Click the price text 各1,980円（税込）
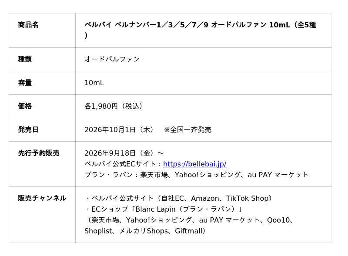Image resolution: width=348 pixels, height=256 pixels. click(114, 106)
